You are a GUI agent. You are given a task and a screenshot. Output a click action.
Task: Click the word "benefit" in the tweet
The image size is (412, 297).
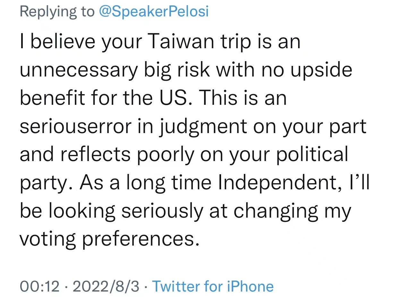coord(52,98)
